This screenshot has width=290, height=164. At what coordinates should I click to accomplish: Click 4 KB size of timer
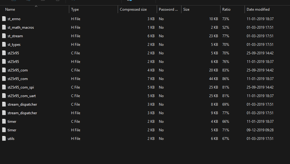pyautogui.click(x=214, y=122)
